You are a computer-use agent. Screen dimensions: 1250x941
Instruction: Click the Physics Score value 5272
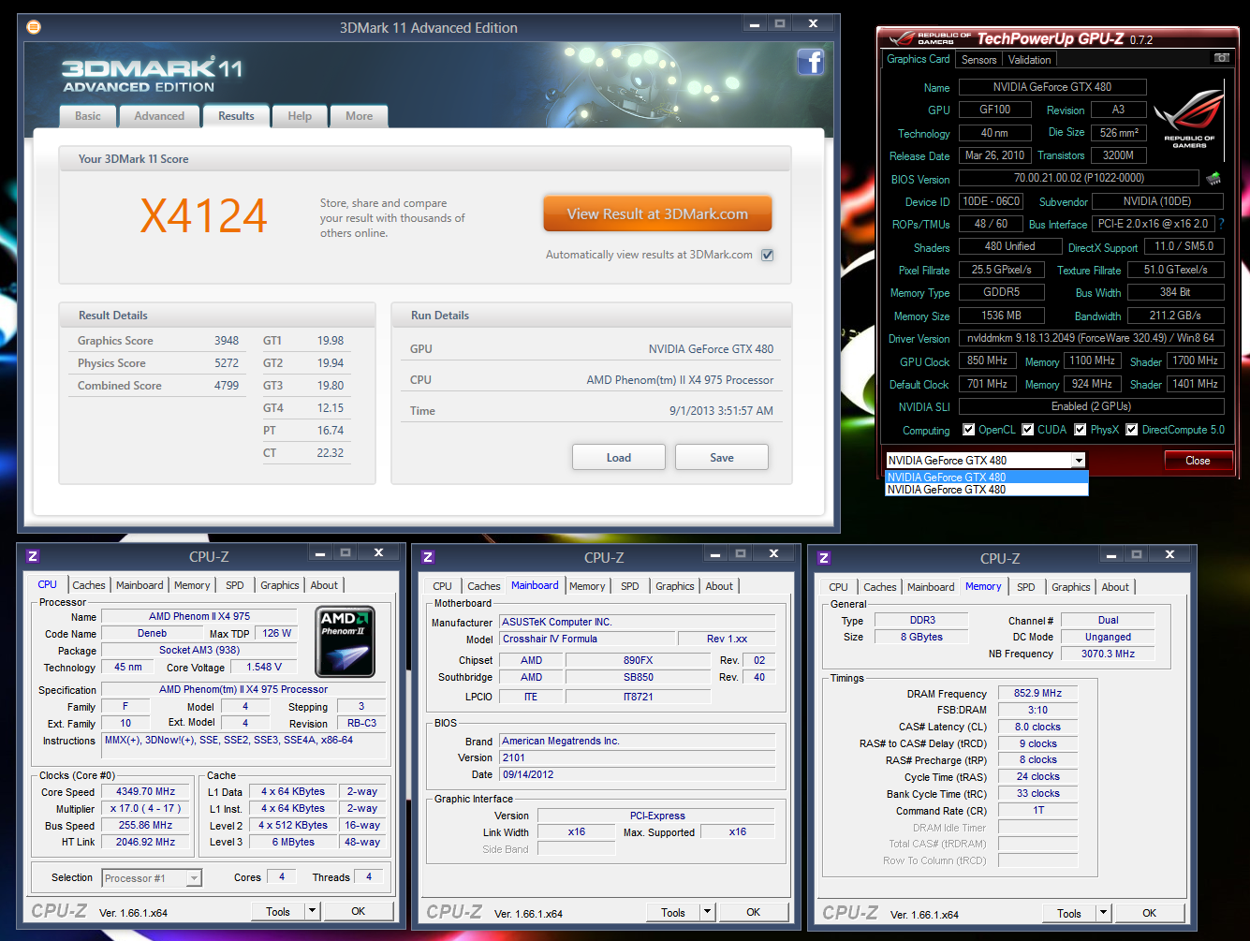(227, 363)
